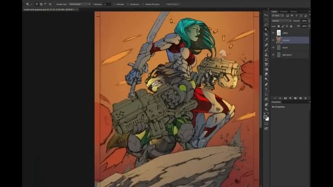Click the background color swatch
Screen dimensions: 333x187
[267, 119]
